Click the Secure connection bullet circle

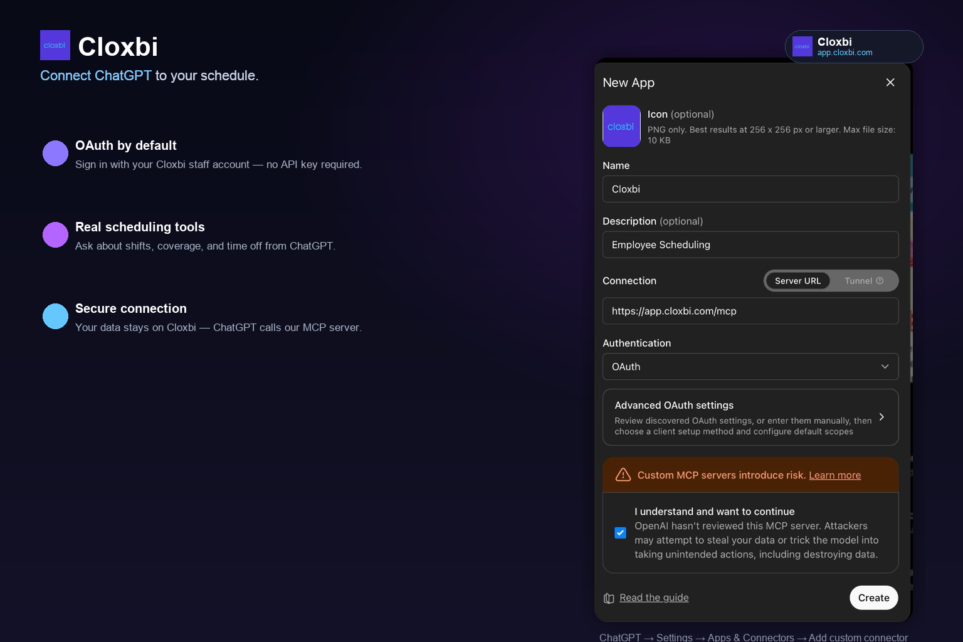55,317
